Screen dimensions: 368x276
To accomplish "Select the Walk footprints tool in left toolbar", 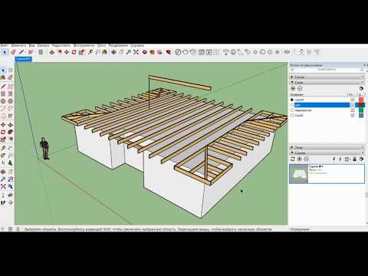I will 3,203.
